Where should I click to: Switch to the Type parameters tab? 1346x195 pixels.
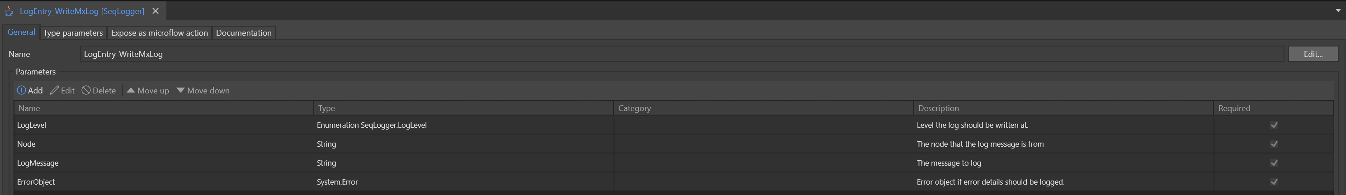pyautogui.click(x=73, y=33)
